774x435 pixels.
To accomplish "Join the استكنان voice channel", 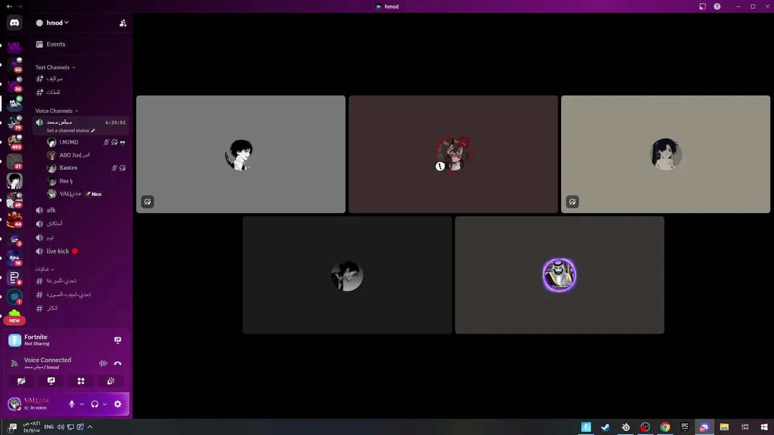I will [80, 223].
